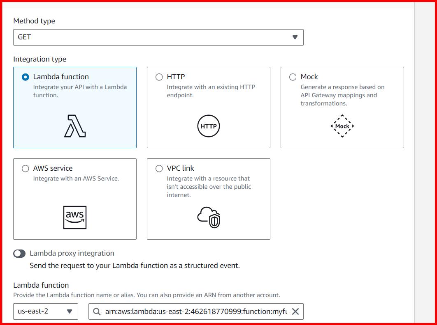This screenshot has width=437, height=325.
Task: Click the AWS service integration card
Action: click(x=75, y=199)
